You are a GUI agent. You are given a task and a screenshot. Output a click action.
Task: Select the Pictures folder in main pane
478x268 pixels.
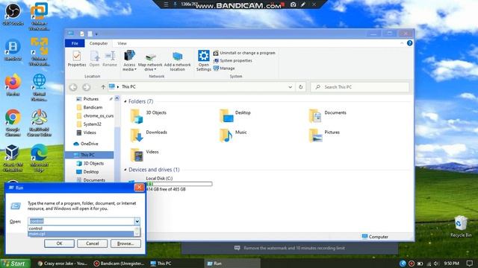pyautogui.click(x=324, y=135)
